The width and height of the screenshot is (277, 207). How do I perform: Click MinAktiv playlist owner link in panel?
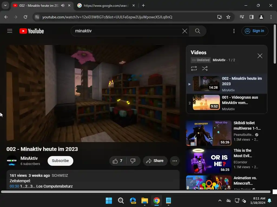coord(219,60)
